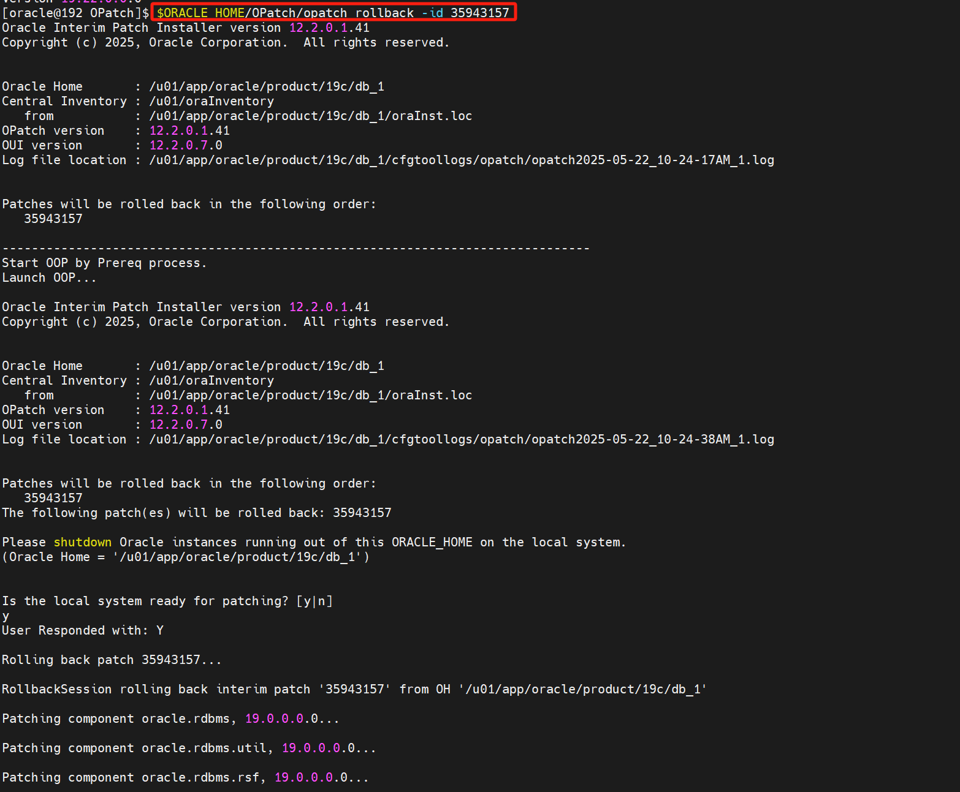Click the yellow shutdown keyword in the warning
The width and height of the screenshot is (960, 792).
pos(82,541)
